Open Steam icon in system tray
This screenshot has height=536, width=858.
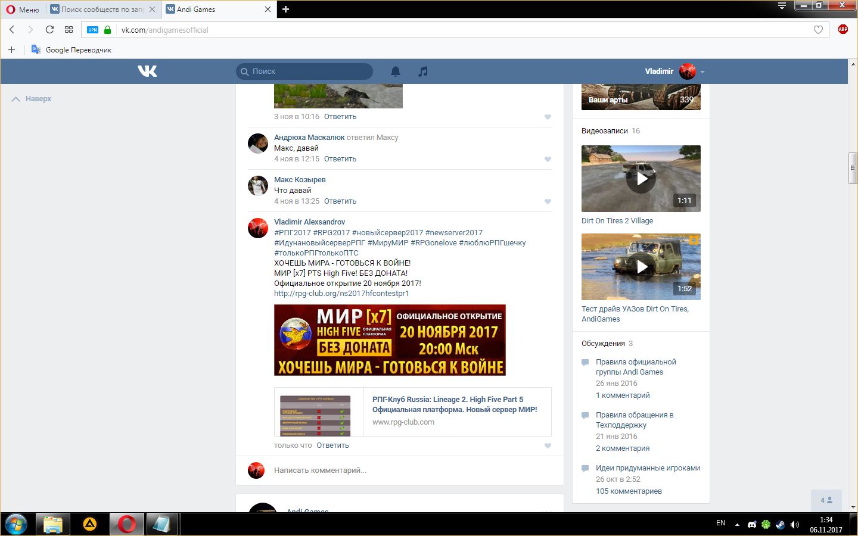pyautogui.click(x=781, y=525)
